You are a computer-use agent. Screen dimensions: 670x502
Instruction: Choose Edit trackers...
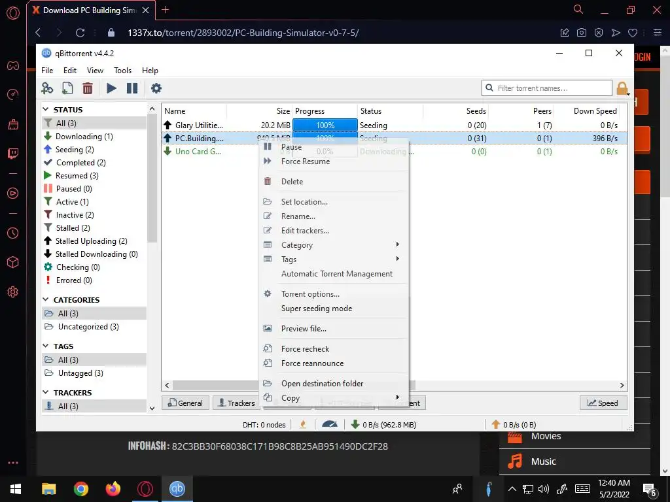pos(333,231)
